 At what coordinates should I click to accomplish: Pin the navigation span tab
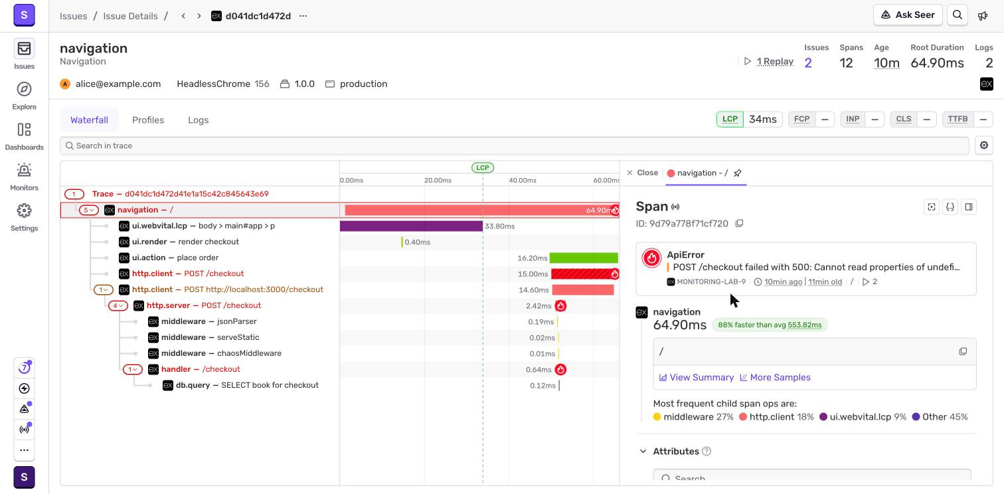(x=737, y=173)
